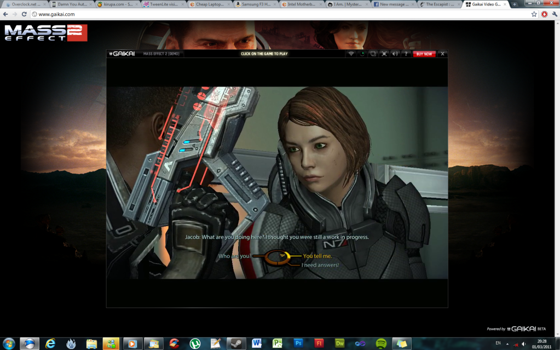The height and width of the screenshot is (350, 560).
Task: Launch Adobe Flash from the taskbar
Action: (x=319, y=344)
